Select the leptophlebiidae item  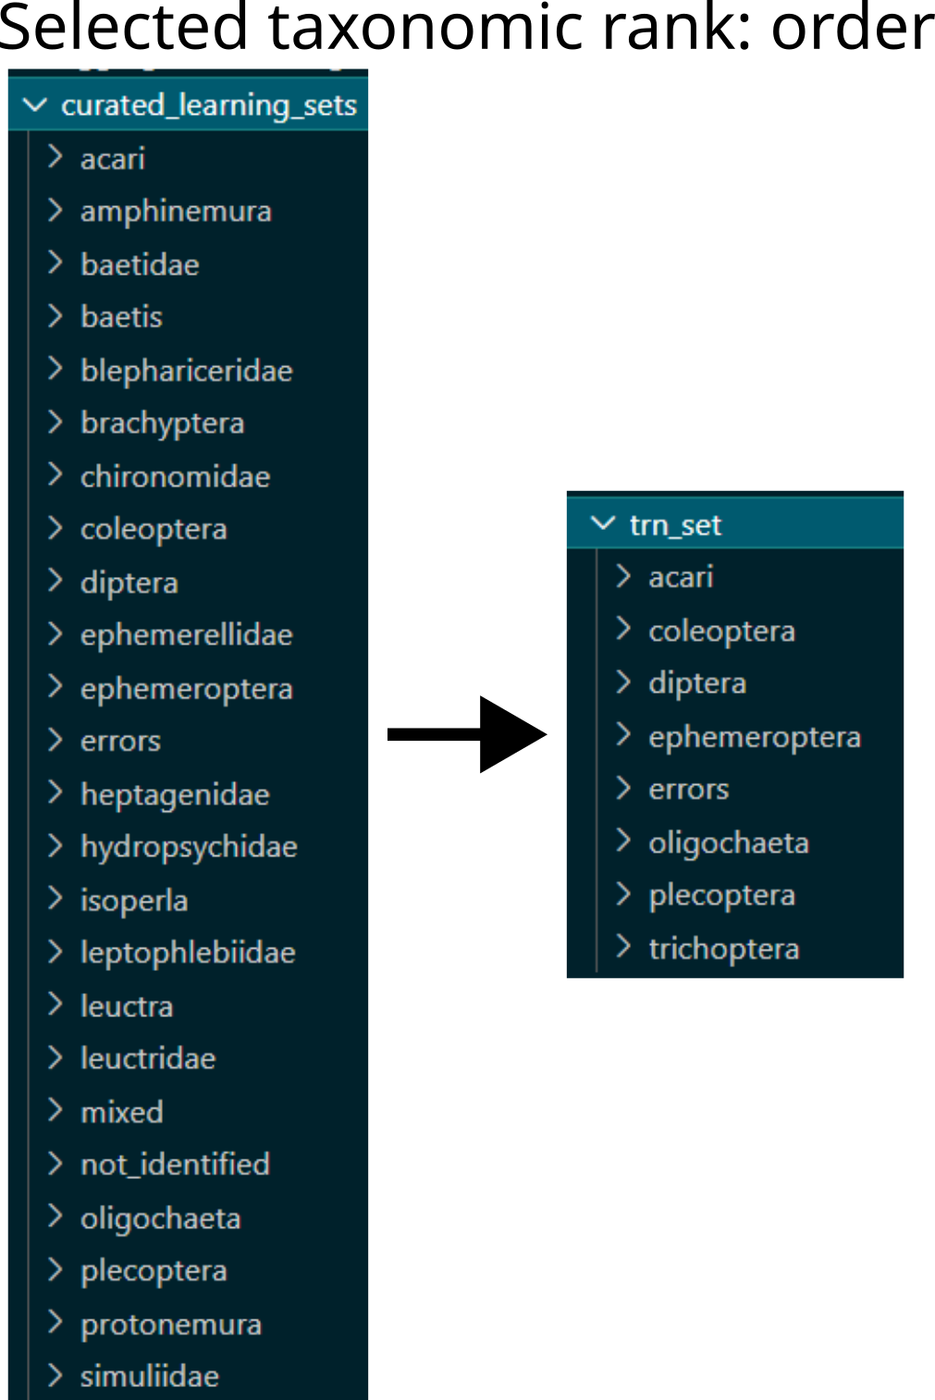(189, 952)
